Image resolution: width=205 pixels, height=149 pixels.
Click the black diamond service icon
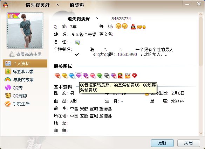tap(107, 76)
